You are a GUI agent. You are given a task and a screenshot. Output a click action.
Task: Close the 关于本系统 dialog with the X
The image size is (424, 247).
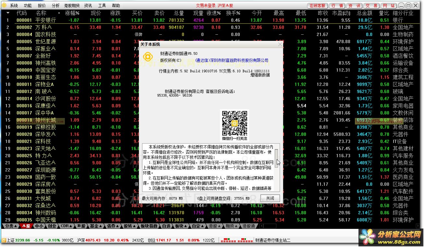(280, 44)
